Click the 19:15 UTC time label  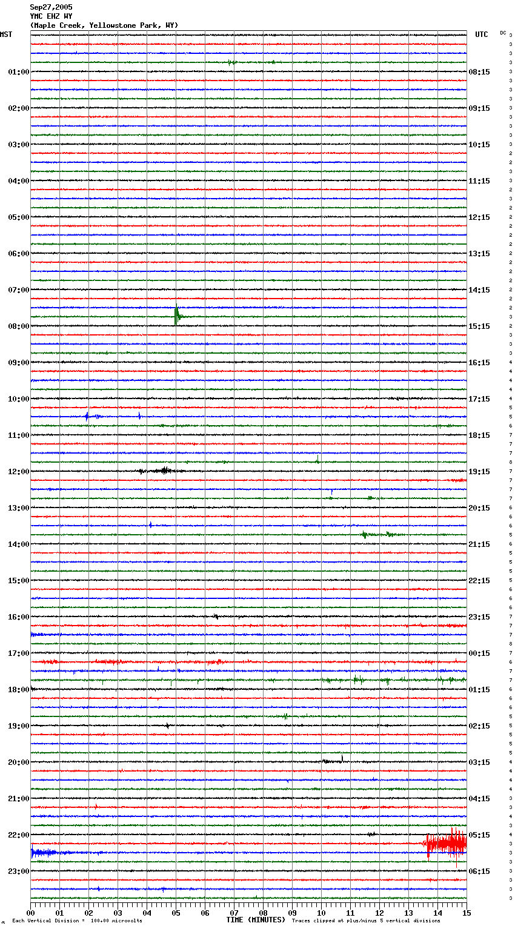pos(479,472)
